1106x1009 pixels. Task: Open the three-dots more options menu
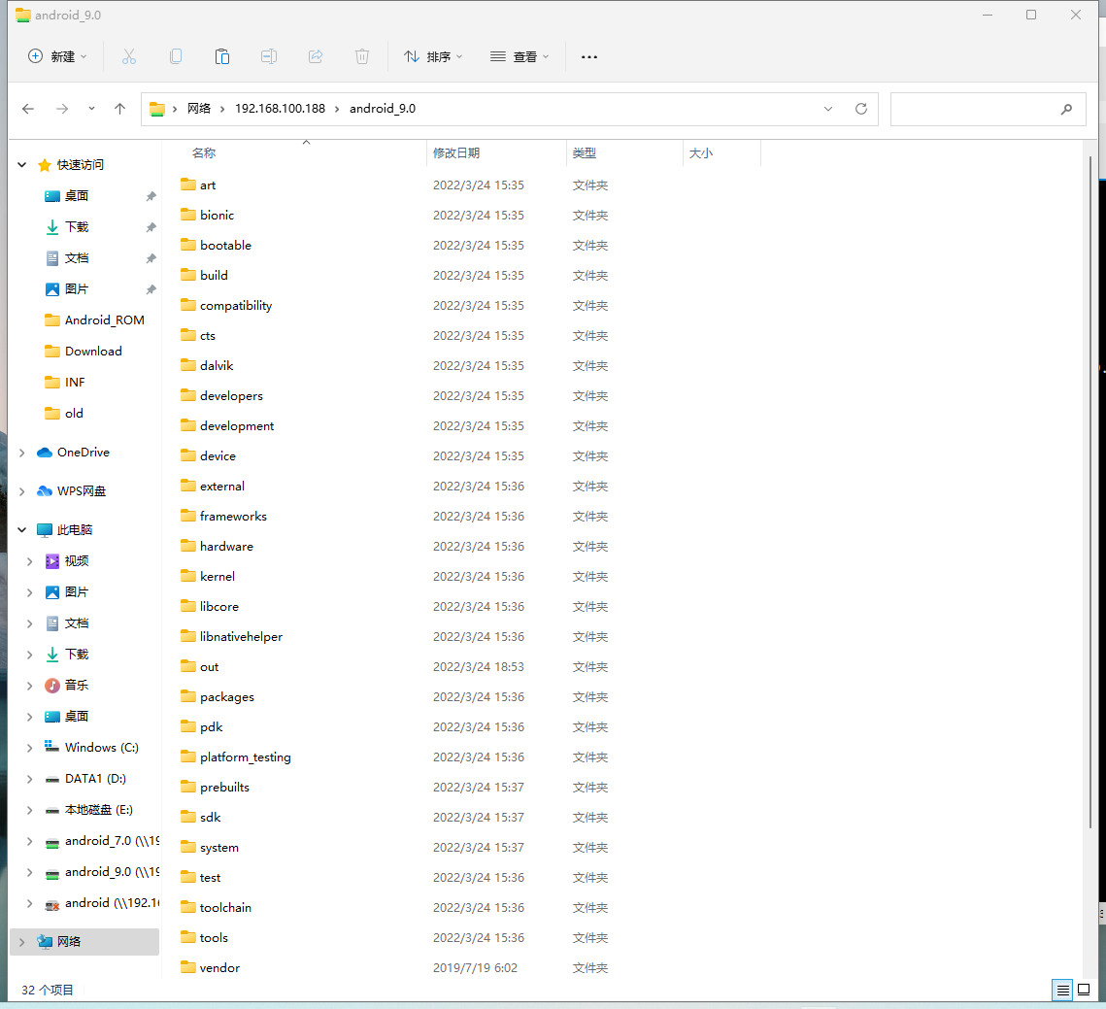tap(589, 56)
